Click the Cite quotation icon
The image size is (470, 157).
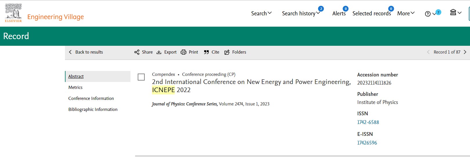[206, 52]
